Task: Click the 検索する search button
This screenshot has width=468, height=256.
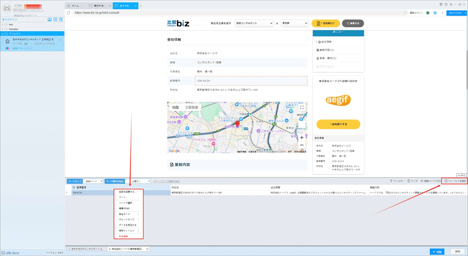Action: click(353, 23)
